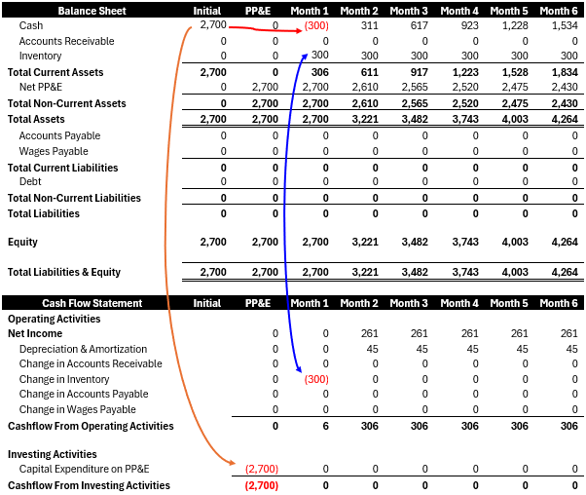Viewport: 586px width, 495px height.
Task: Click the Total Non-Current Liabilities label
Action: coord(74,198)
